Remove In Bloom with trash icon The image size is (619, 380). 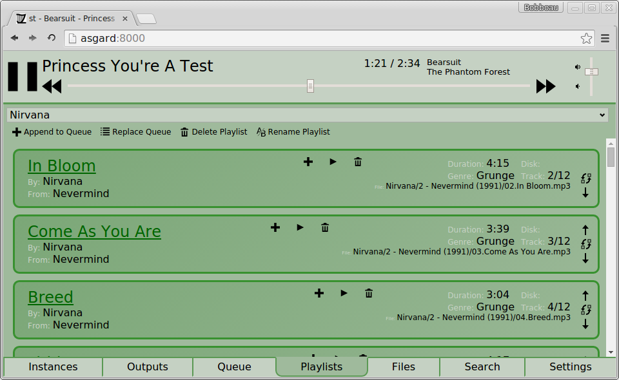tap(358, 162)
